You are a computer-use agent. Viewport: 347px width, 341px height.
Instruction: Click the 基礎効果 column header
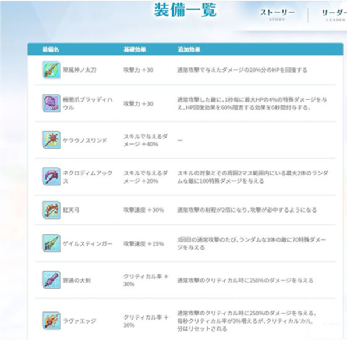134,49
